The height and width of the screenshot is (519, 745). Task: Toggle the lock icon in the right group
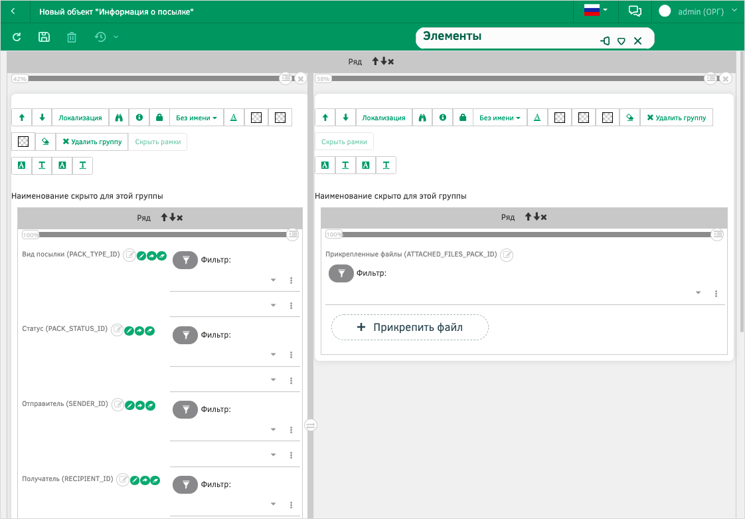pyautogui.click(x=463, y=118)
